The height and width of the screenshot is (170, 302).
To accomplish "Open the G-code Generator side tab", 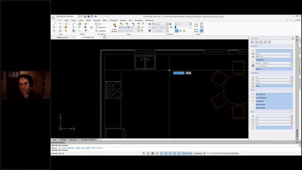I will [x=300, y=84].
